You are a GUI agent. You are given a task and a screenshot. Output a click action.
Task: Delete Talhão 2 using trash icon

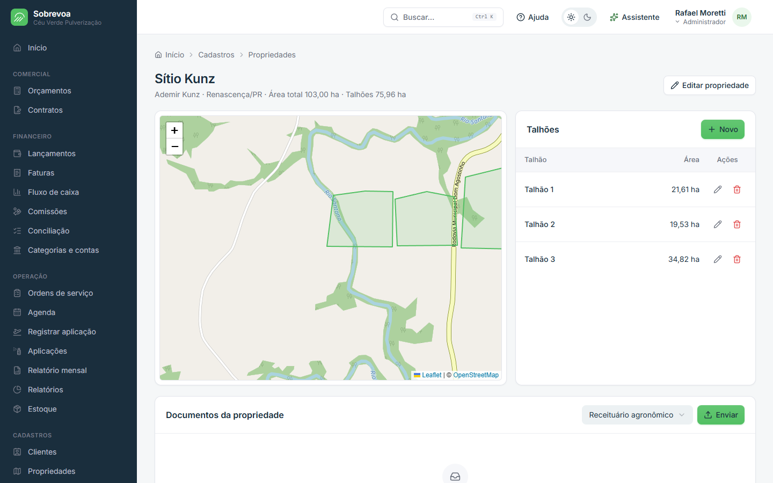(x=737, y=224)
